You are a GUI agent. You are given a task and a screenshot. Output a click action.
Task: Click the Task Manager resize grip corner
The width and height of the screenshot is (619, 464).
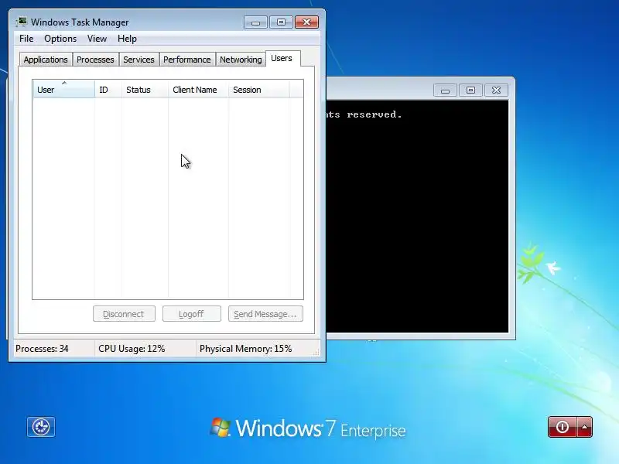click(316, 353)
